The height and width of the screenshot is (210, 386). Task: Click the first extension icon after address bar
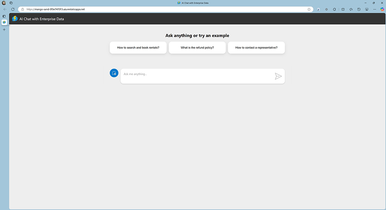pos(318,9)
